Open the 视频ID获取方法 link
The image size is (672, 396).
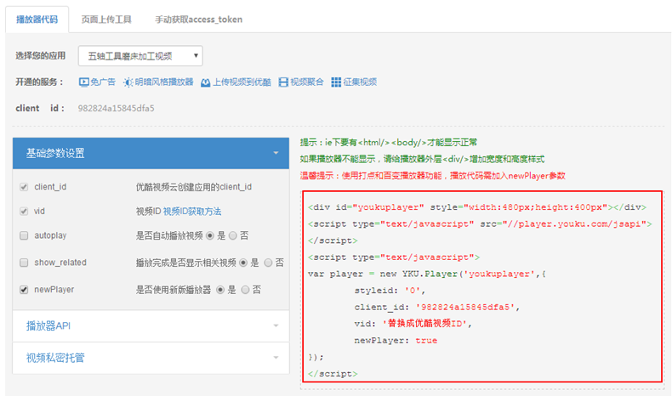click(x=191, y=212)
